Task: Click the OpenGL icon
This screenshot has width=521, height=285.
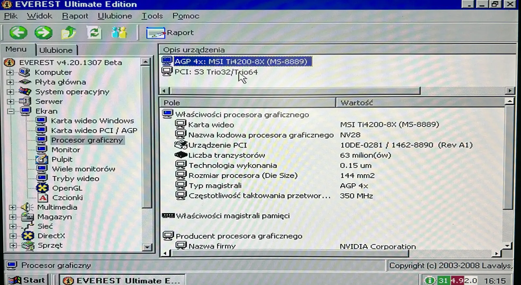Action: coord(42,188)
